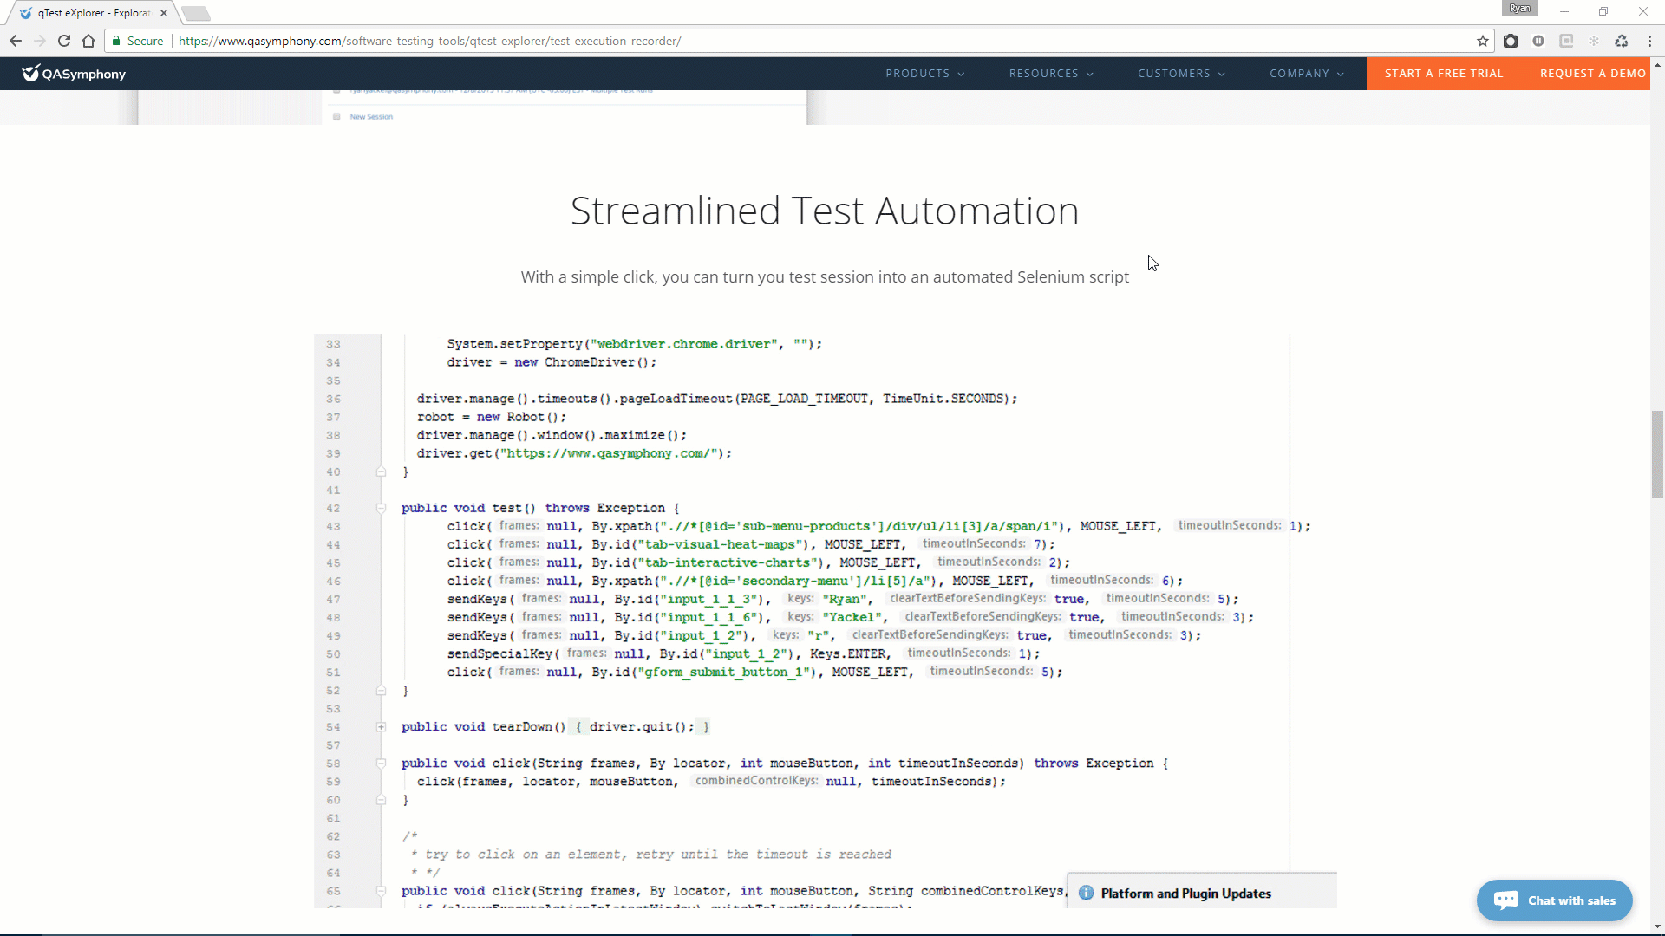Collapse the click method fold marker at line 58
This screenshot has height=936, width=1665.
click(381, 764)
